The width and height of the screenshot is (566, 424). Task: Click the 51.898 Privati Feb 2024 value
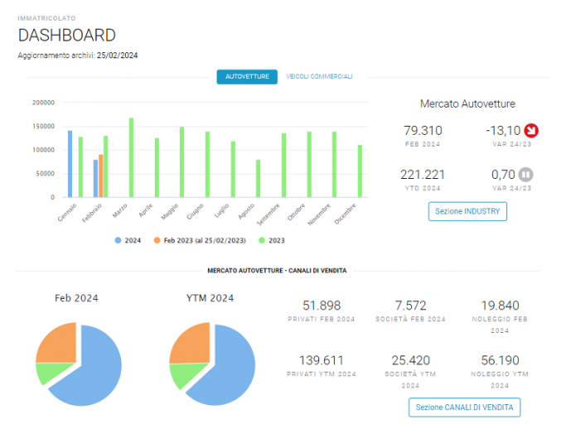coord(322,306)
